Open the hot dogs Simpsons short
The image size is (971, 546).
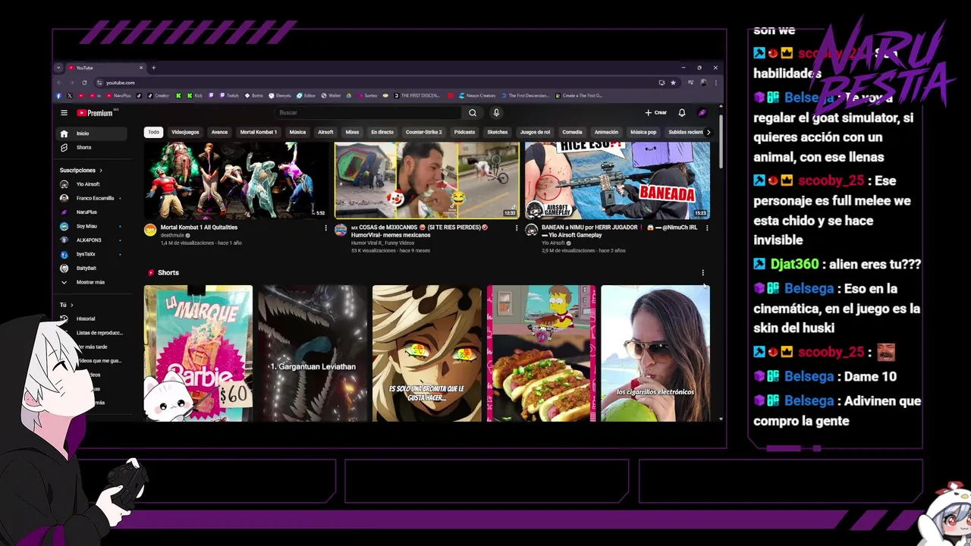pyautogui.click(x=542, y=353)
